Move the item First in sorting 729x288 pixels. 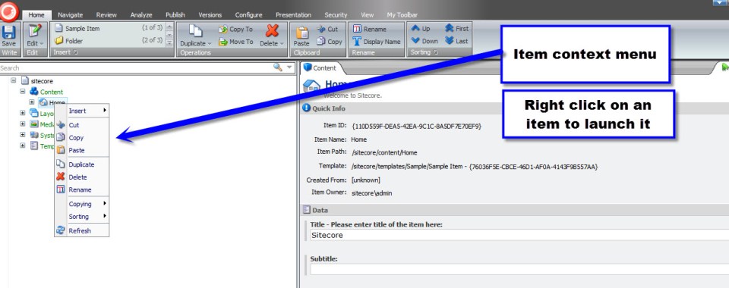pos(456,28)
